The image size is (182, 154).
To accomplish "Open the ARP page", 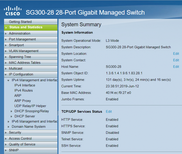I will (18, 95).
